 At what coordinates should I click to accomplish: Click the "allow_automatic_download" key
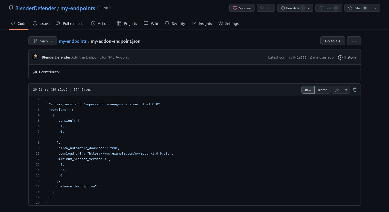(81, 148)
